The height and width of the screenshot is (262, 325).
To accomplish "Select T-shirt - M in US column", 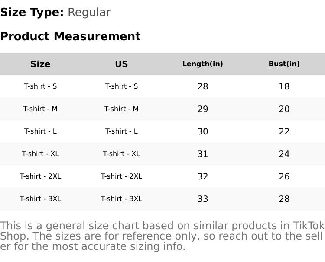I will [x=121, y=109].
